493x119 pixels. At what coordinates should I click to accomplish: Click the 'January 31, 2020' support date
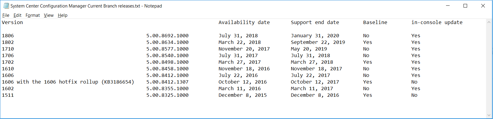[315, 36]
